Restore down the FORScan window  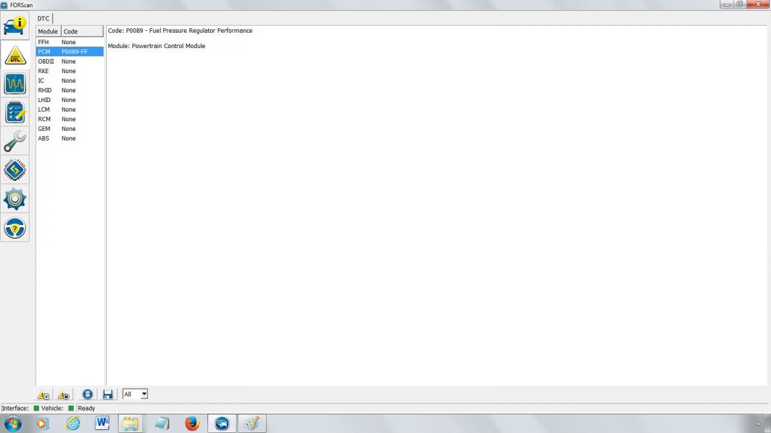(740, 4)
